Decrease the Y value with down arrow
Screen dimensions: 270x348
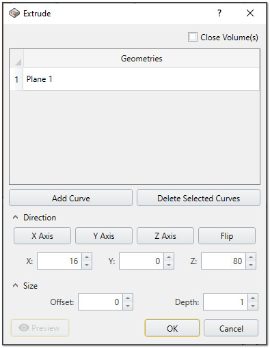[x=169, y=265]
